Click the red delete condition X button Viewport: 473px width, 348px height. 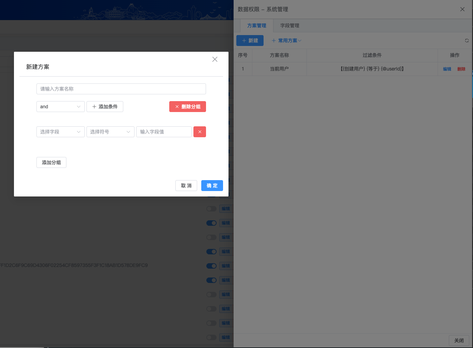point(200,132)
